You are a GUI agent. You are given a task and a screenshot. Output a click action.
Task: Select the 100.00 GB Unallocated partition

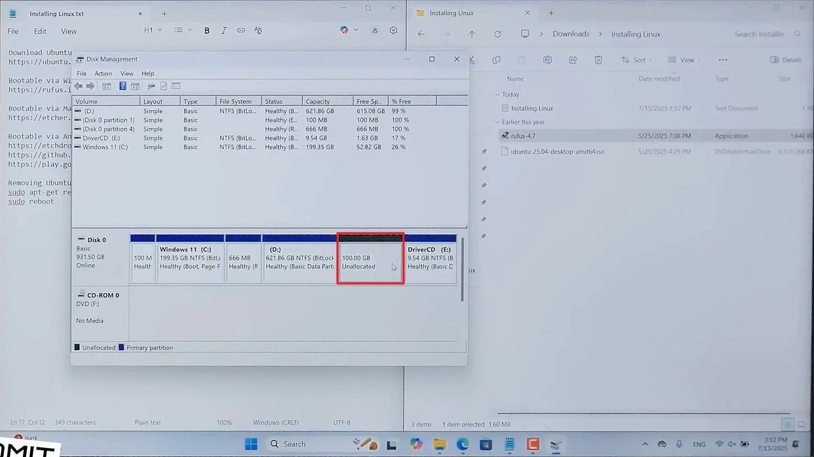pyautogui.click(x=370, y=259)
